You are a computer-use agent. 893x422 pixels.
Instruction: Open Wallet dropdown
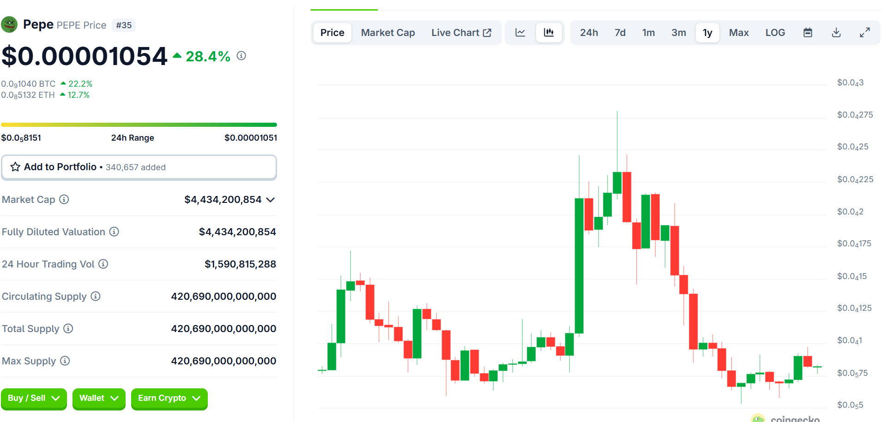(99, 398)
